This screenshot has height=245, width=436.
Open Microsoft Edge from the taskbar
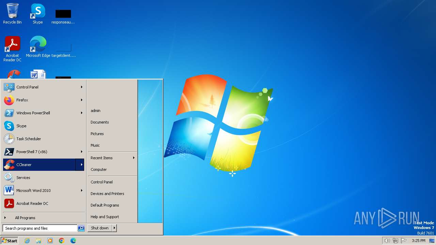click(73, 241)
